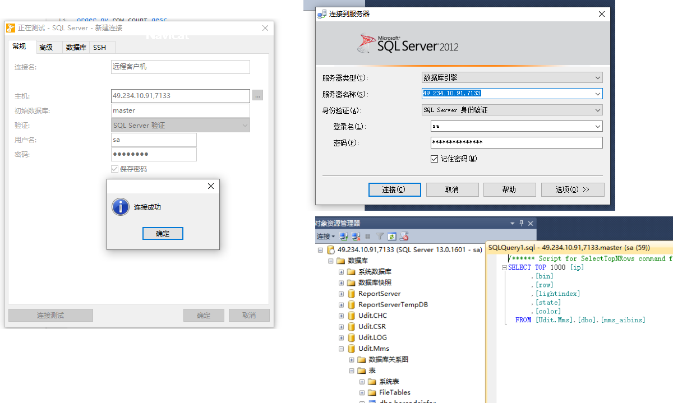Screen dimensions: 673x403
Task: Click the 连接(C) connect button
Action: pyautogui.click(x=394, y=189)
